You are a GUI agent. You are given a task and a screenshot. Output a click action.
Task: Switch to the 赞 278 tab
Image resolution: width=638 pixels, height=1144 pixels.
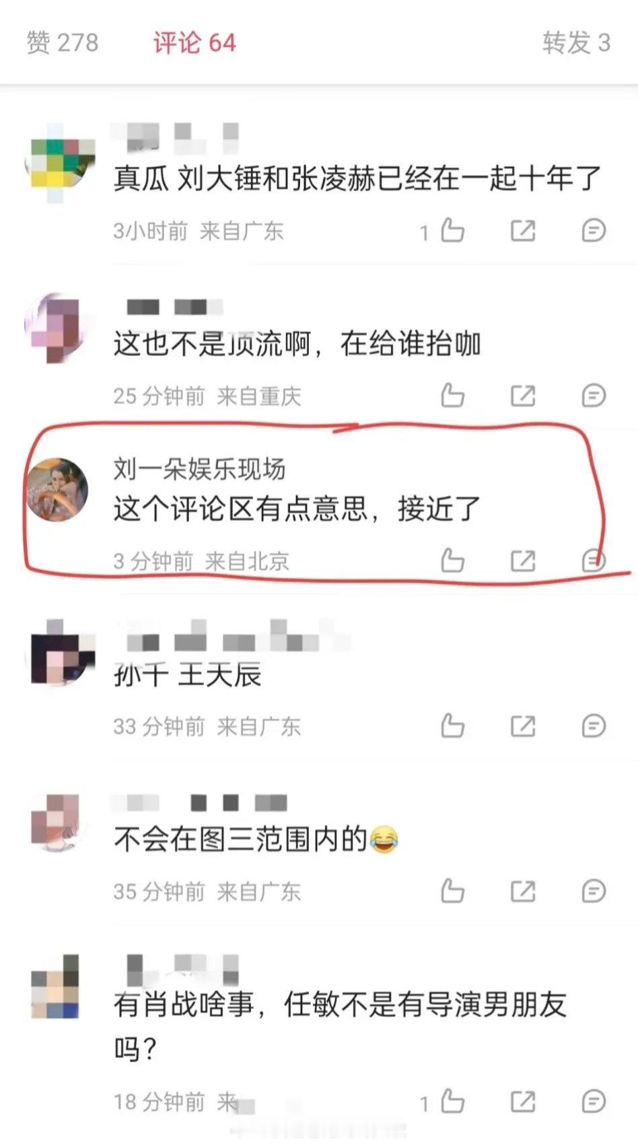(x=63, y=42)
